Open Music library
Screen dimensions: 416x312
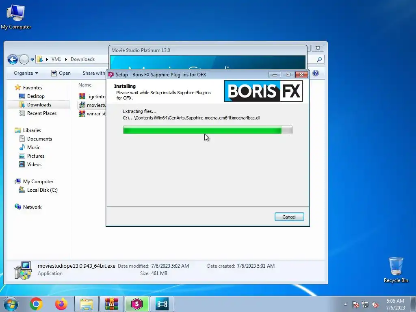pyautogui.click(x=30, y=147)
